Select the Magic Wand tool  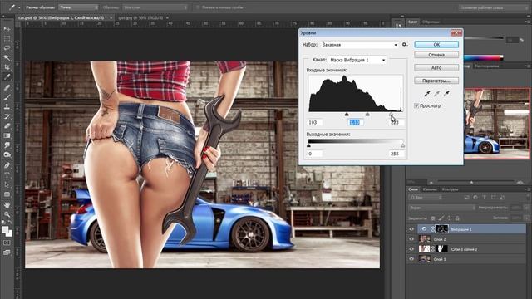pyautogui.click(x=7, y=57)
